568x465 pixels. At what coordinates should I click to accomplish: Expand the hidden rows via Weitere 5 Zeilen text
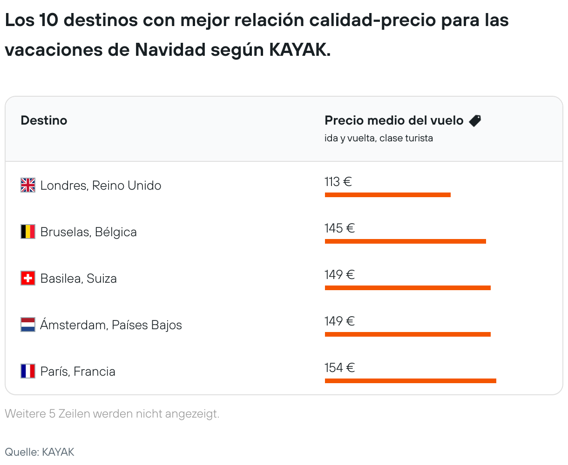pos(112,413)
